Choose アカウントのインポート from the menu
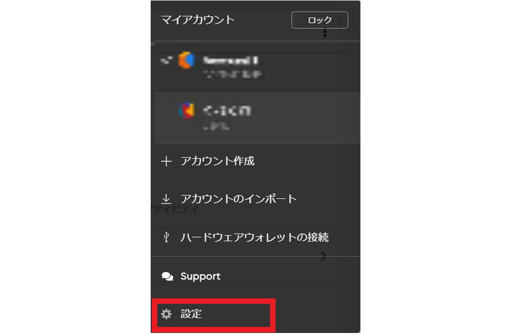The image size is (509, 336). pos(238,199)
